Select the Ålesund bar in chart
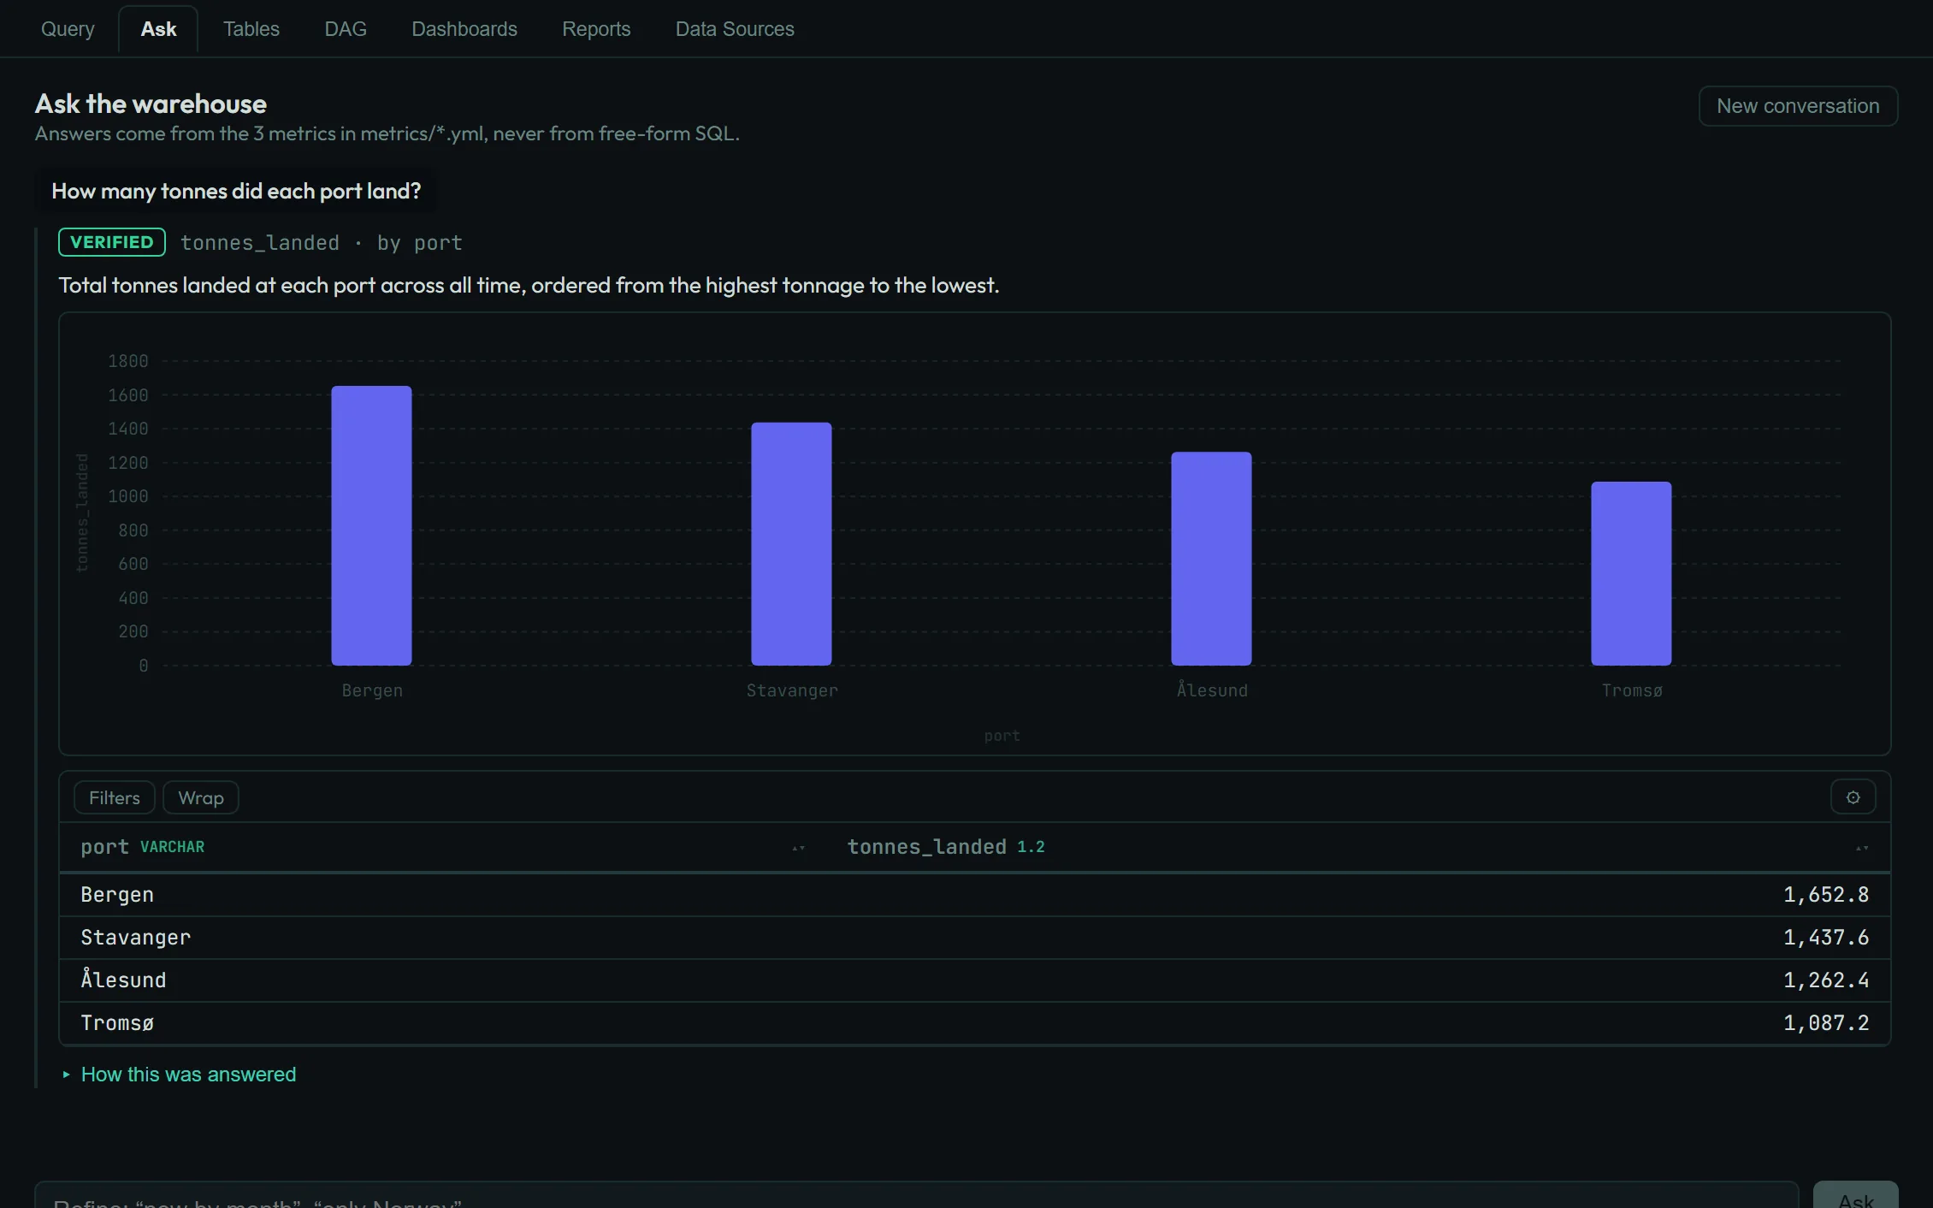Image resolution: width=1933 pixels, height=1208 pixels. [x=1211, y=559]
